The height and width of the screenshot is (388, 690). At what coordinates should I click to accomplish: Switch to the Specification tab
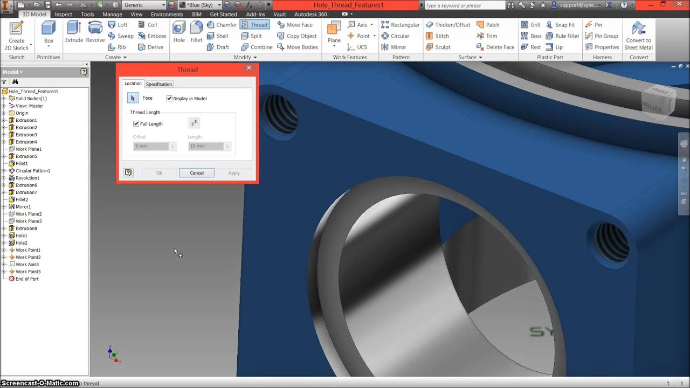point(158,84)
